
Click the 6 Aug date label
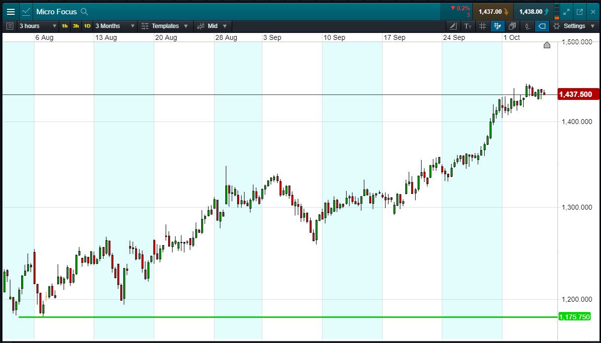pos(44,37)
